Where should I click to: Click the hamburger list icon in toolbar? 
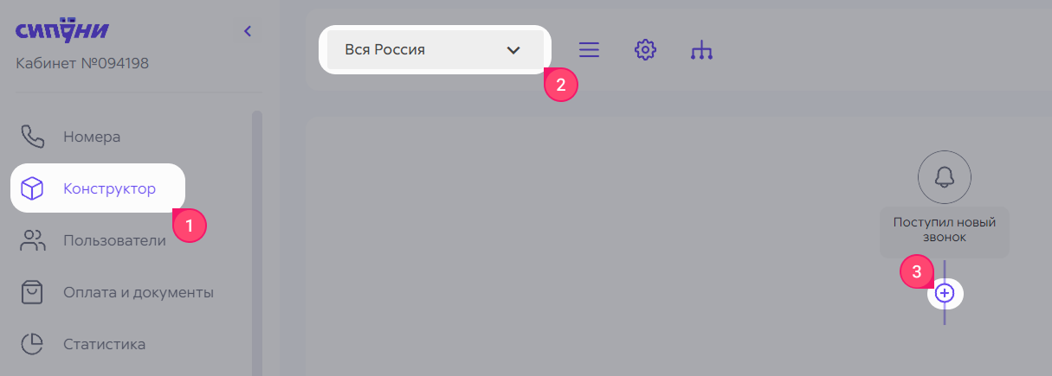click(589, 50)
